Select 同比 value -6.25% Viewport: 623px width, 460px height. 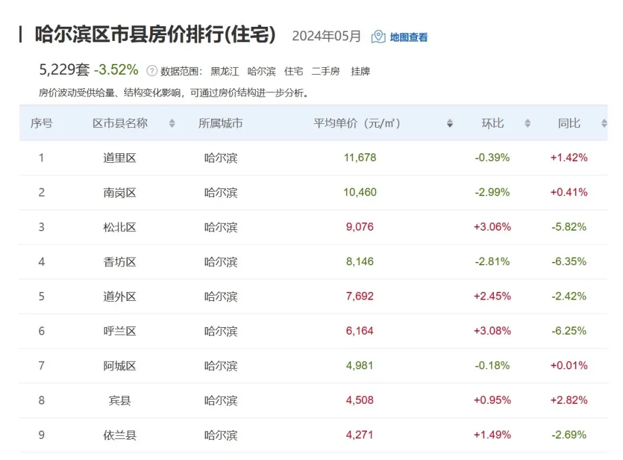tap(569, 330)
